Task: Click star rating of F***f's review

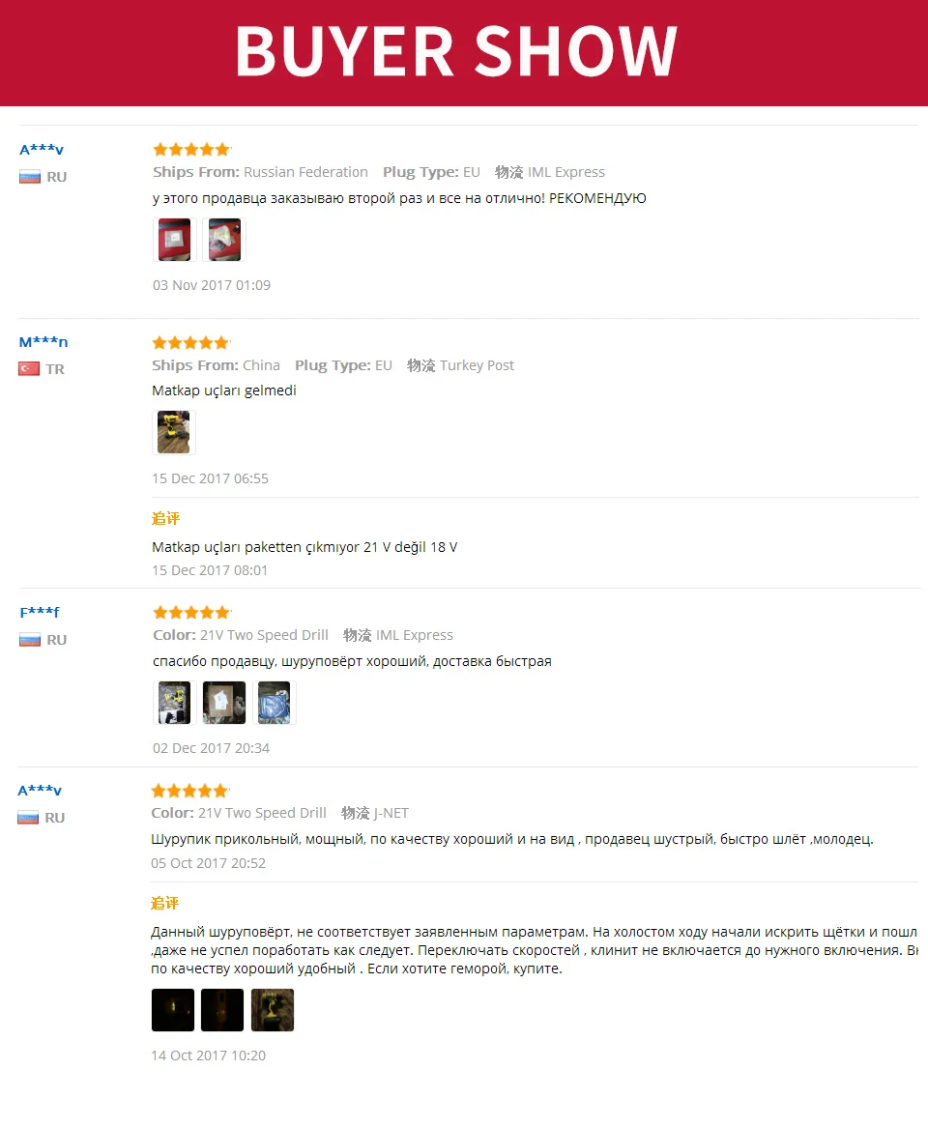Action: (191, 612)
